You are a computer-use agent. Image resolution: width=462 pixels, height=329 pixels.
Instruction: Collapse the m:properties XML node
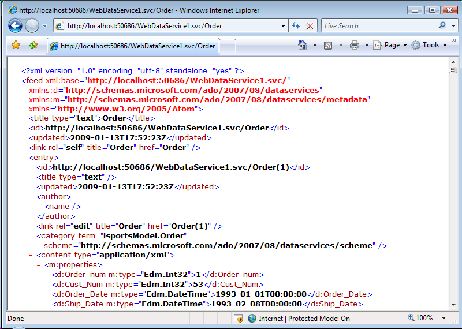(x=39, y=265)
